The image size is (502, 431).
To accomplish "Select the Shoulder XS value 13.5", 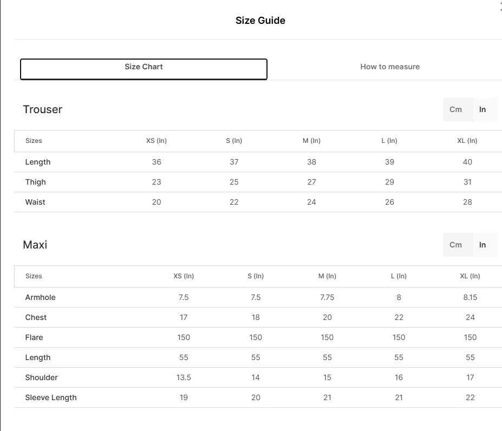I will (x=184, y=377).
